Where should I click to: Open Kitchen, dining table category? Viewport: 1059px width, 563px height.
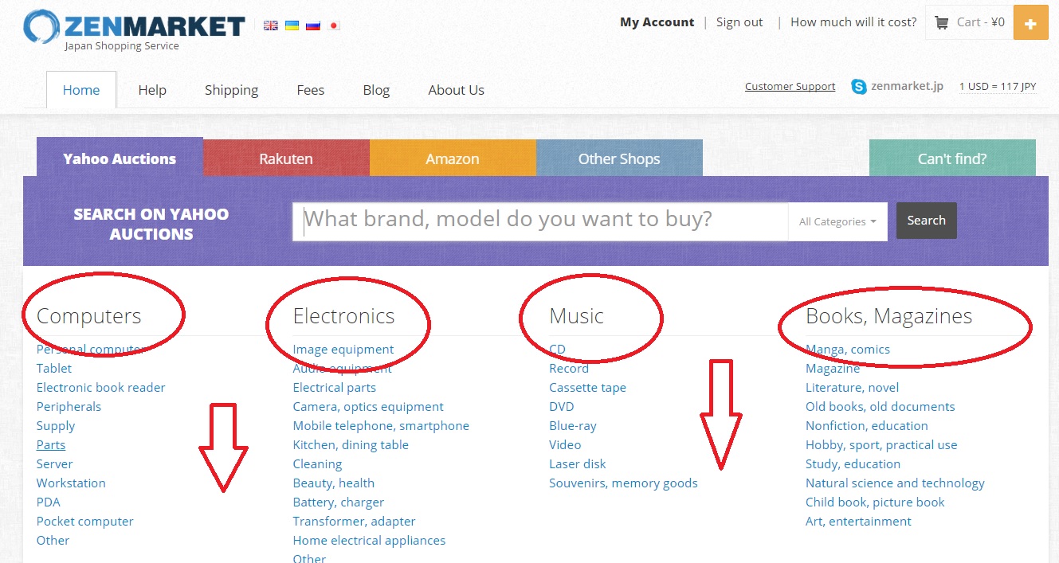[351, 445]
